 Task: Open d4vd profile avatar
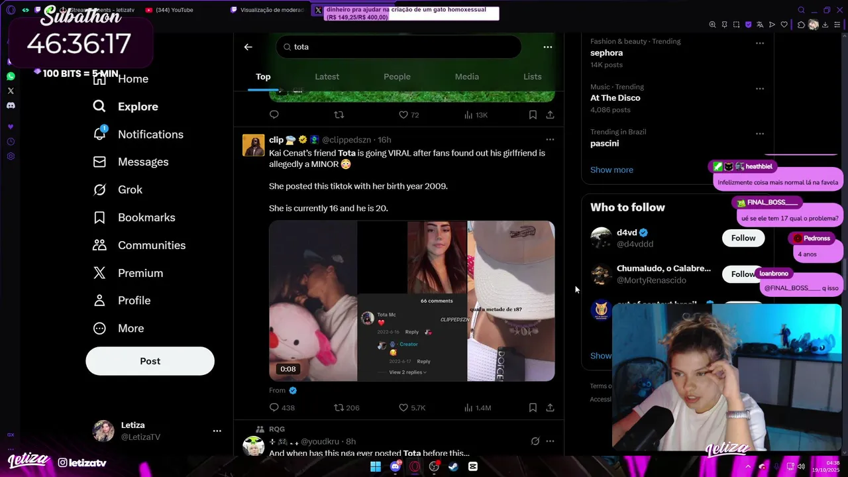(x=601, y=238)
